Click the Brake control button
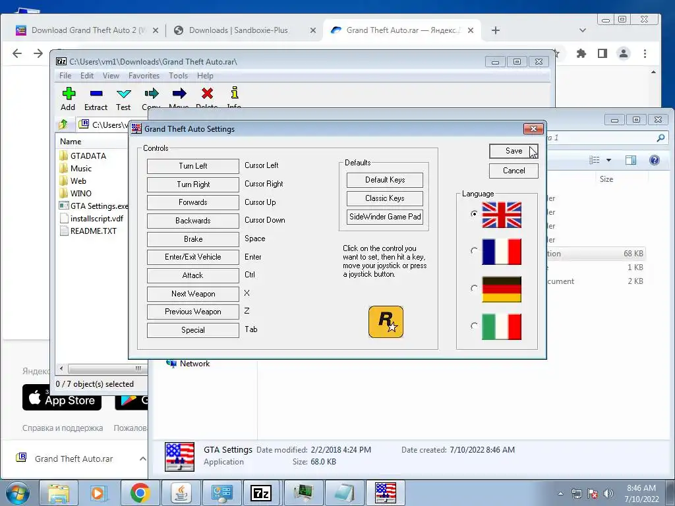The width and height of the screenshot is (675, 506). pos(193,239)
